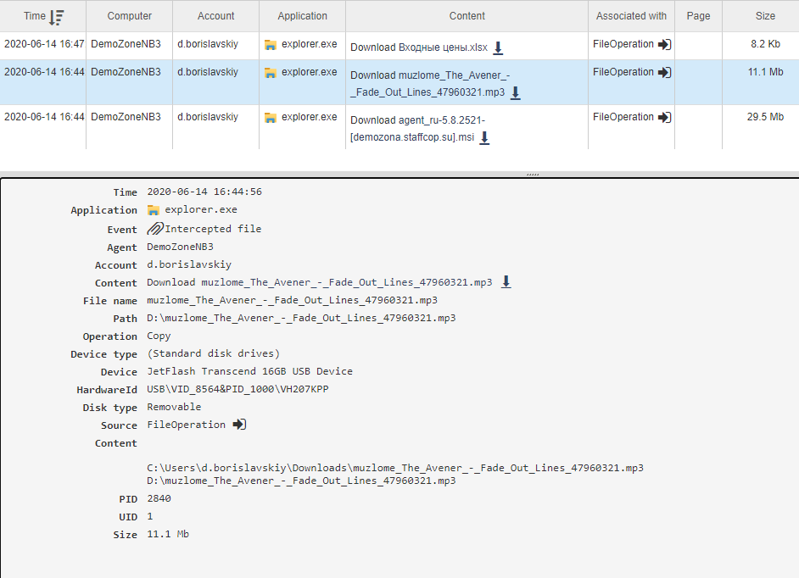The width and height of the screenshot is (799, 578).
Task: Click the download arrow in the detail Content field
Action: point(506,282)
